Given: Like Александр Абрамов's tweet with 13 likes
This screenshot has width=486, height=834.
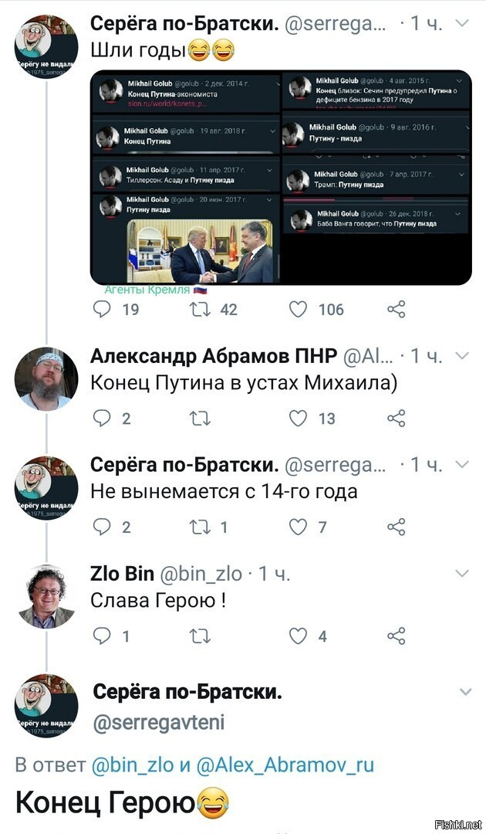Looking at the screenshot, I should click(298, 419).
